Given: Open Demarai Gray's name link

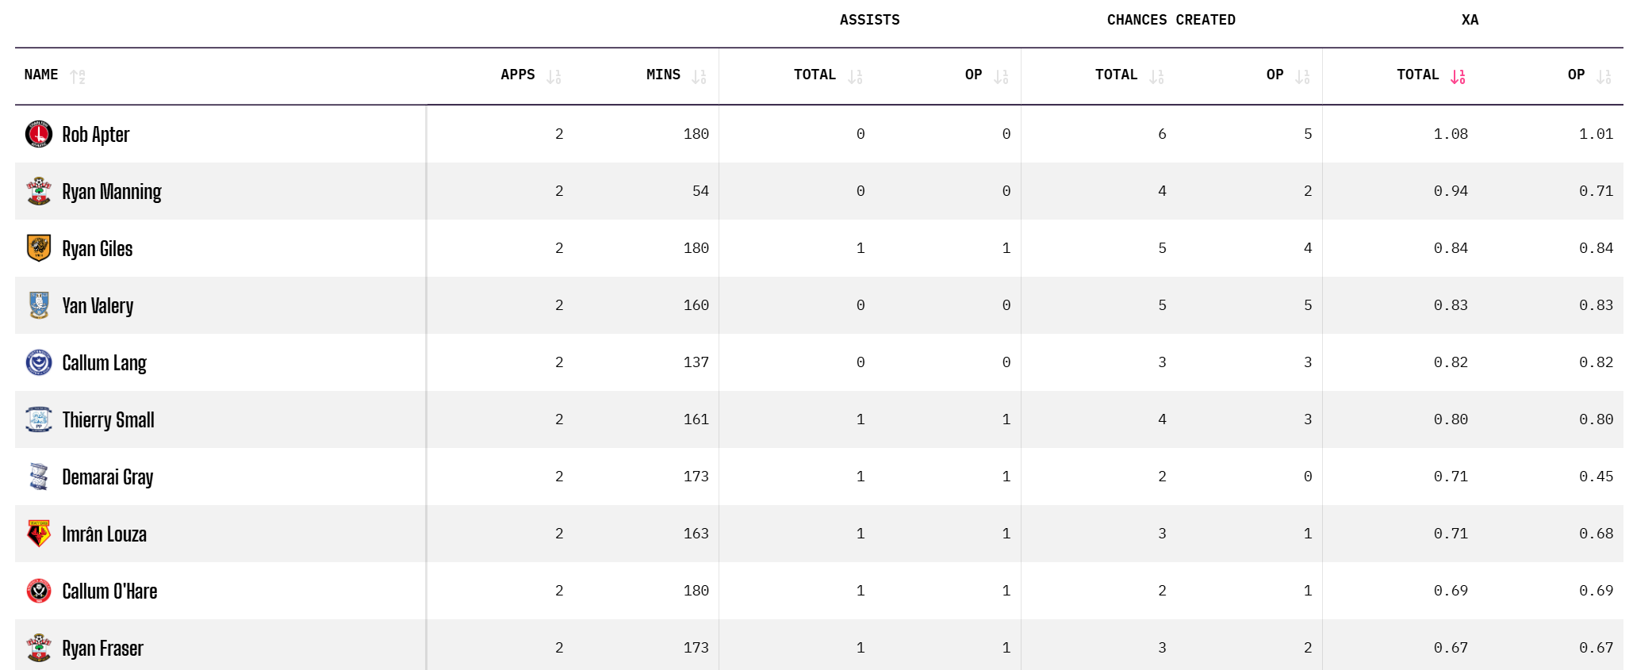Looking at the screenshot, I should (108, 477).
